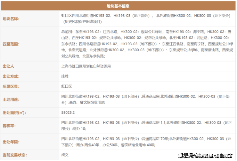Select the 出让面积(㎡) row label
The height and width of the screenshot is (161, 237).
click(x=14, y=113)
